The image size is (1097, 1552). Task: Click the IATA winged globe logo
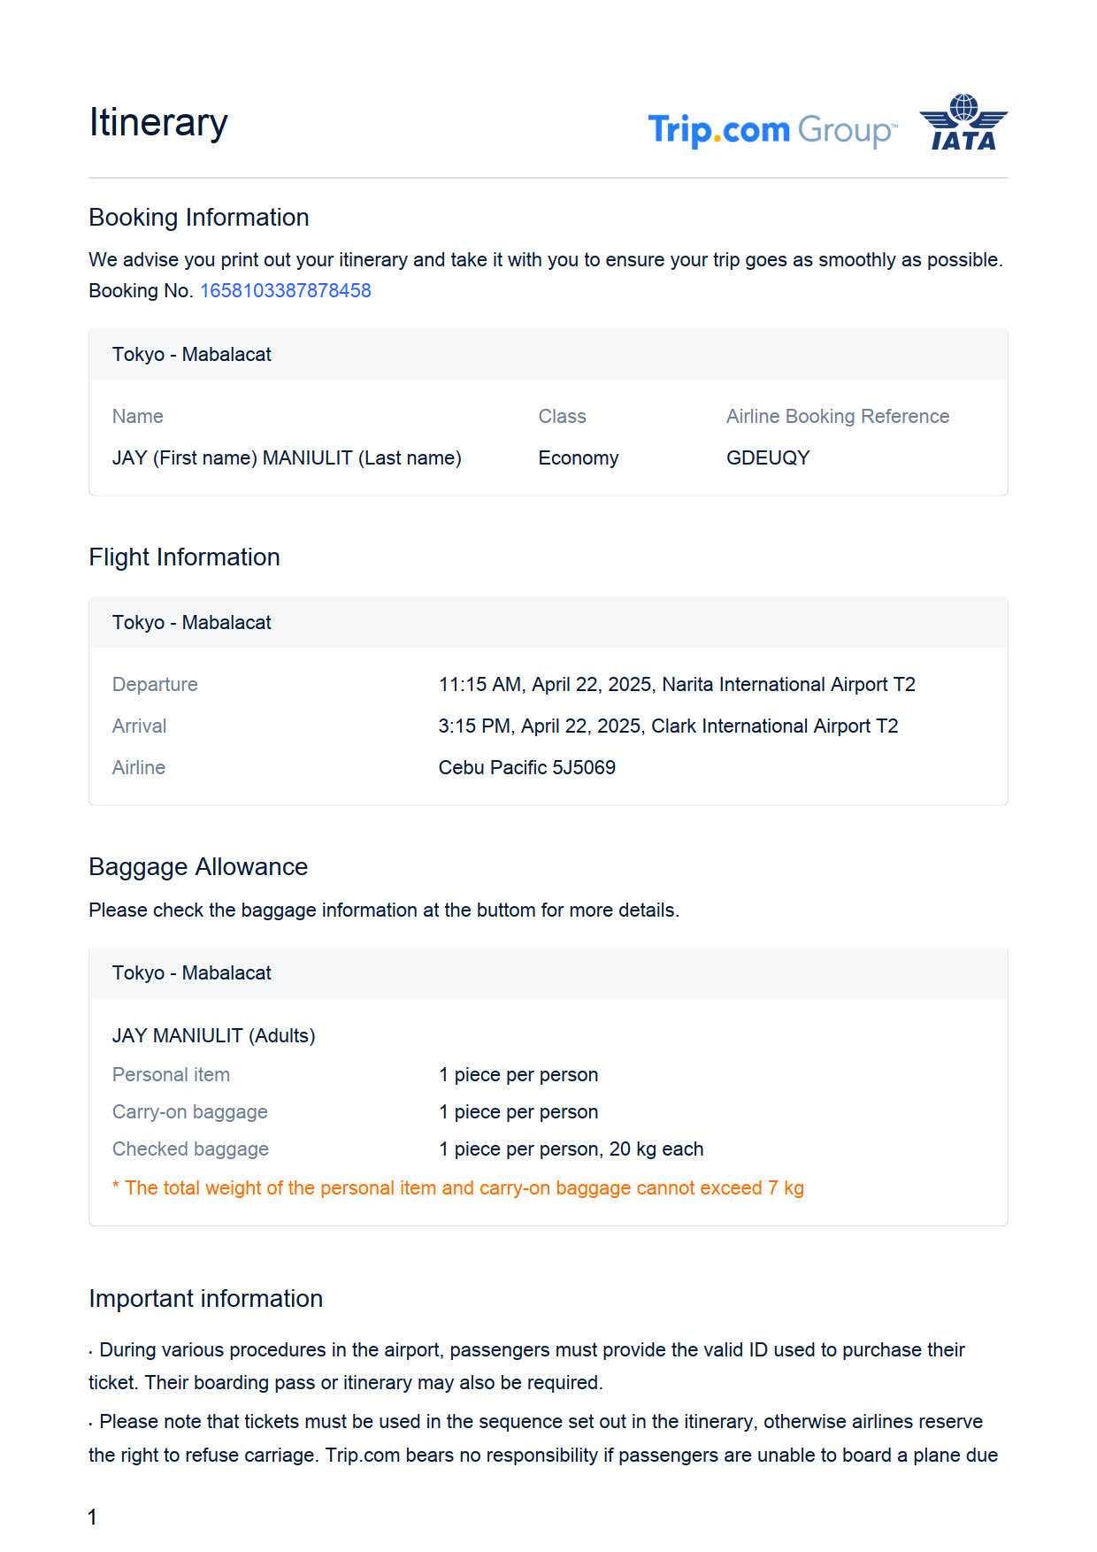click(x=963, y=122)
